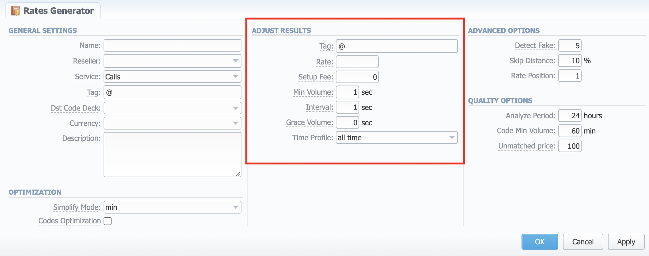Click the Rate Position field
Viewport: 649px width, 256px height.
tap(570, 76)
